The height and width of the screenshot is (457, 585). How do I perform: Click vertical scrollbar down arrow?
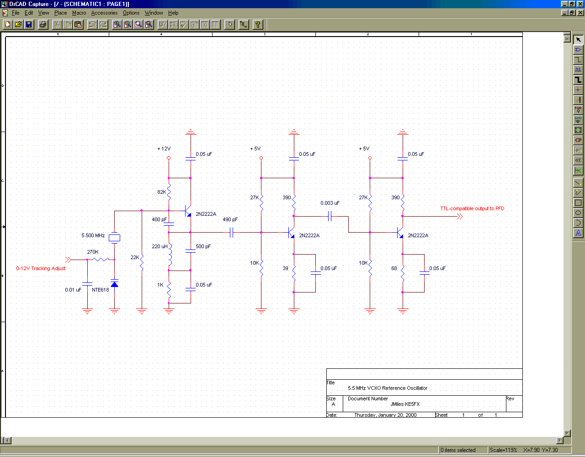(567, 433)
